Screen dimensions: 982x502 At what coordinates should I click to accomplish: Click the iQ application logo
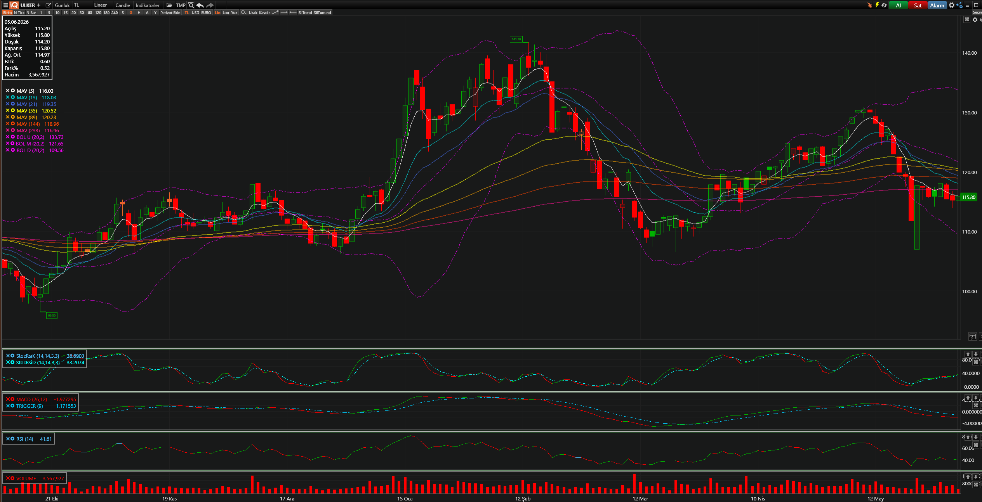coord(14,5)
